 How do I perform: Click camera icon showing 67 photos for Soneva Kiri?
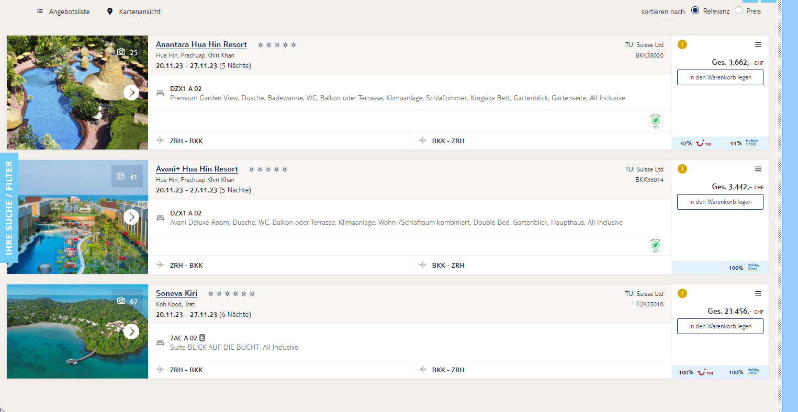(x=121, y=301)
